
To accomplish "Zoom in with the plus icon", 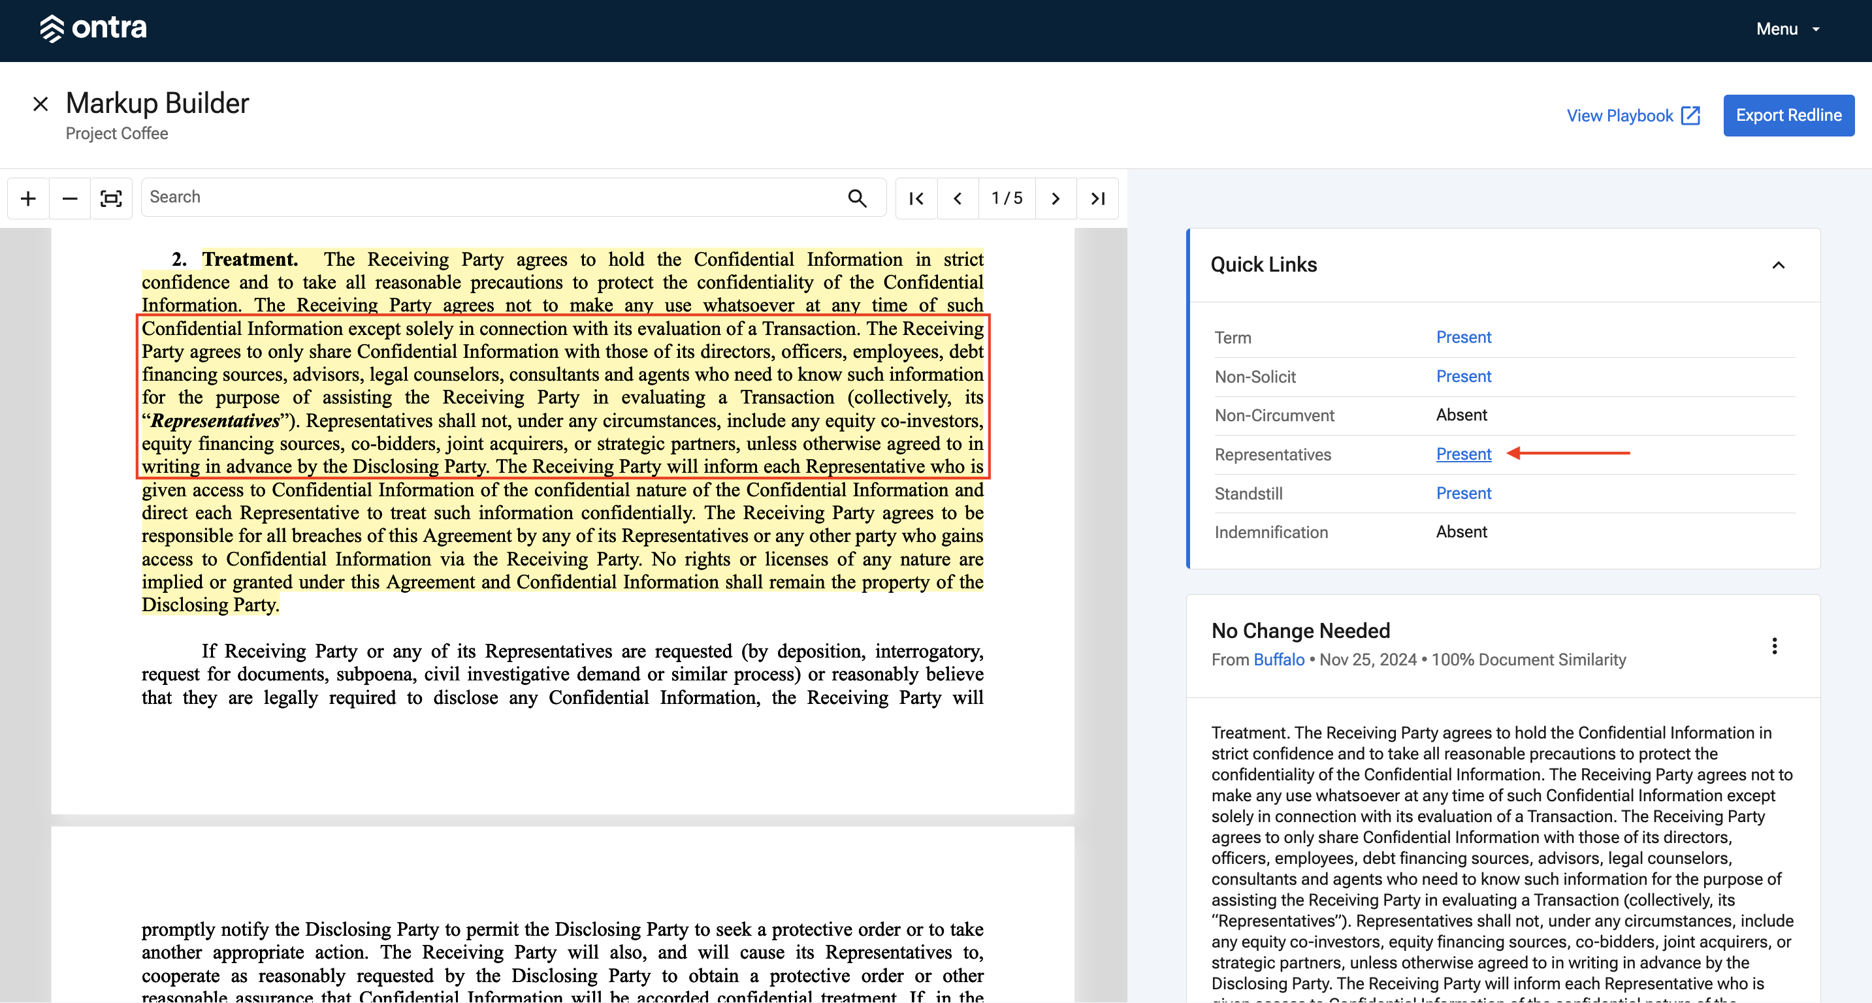I will pyautogui.click(x=28, y=199).
